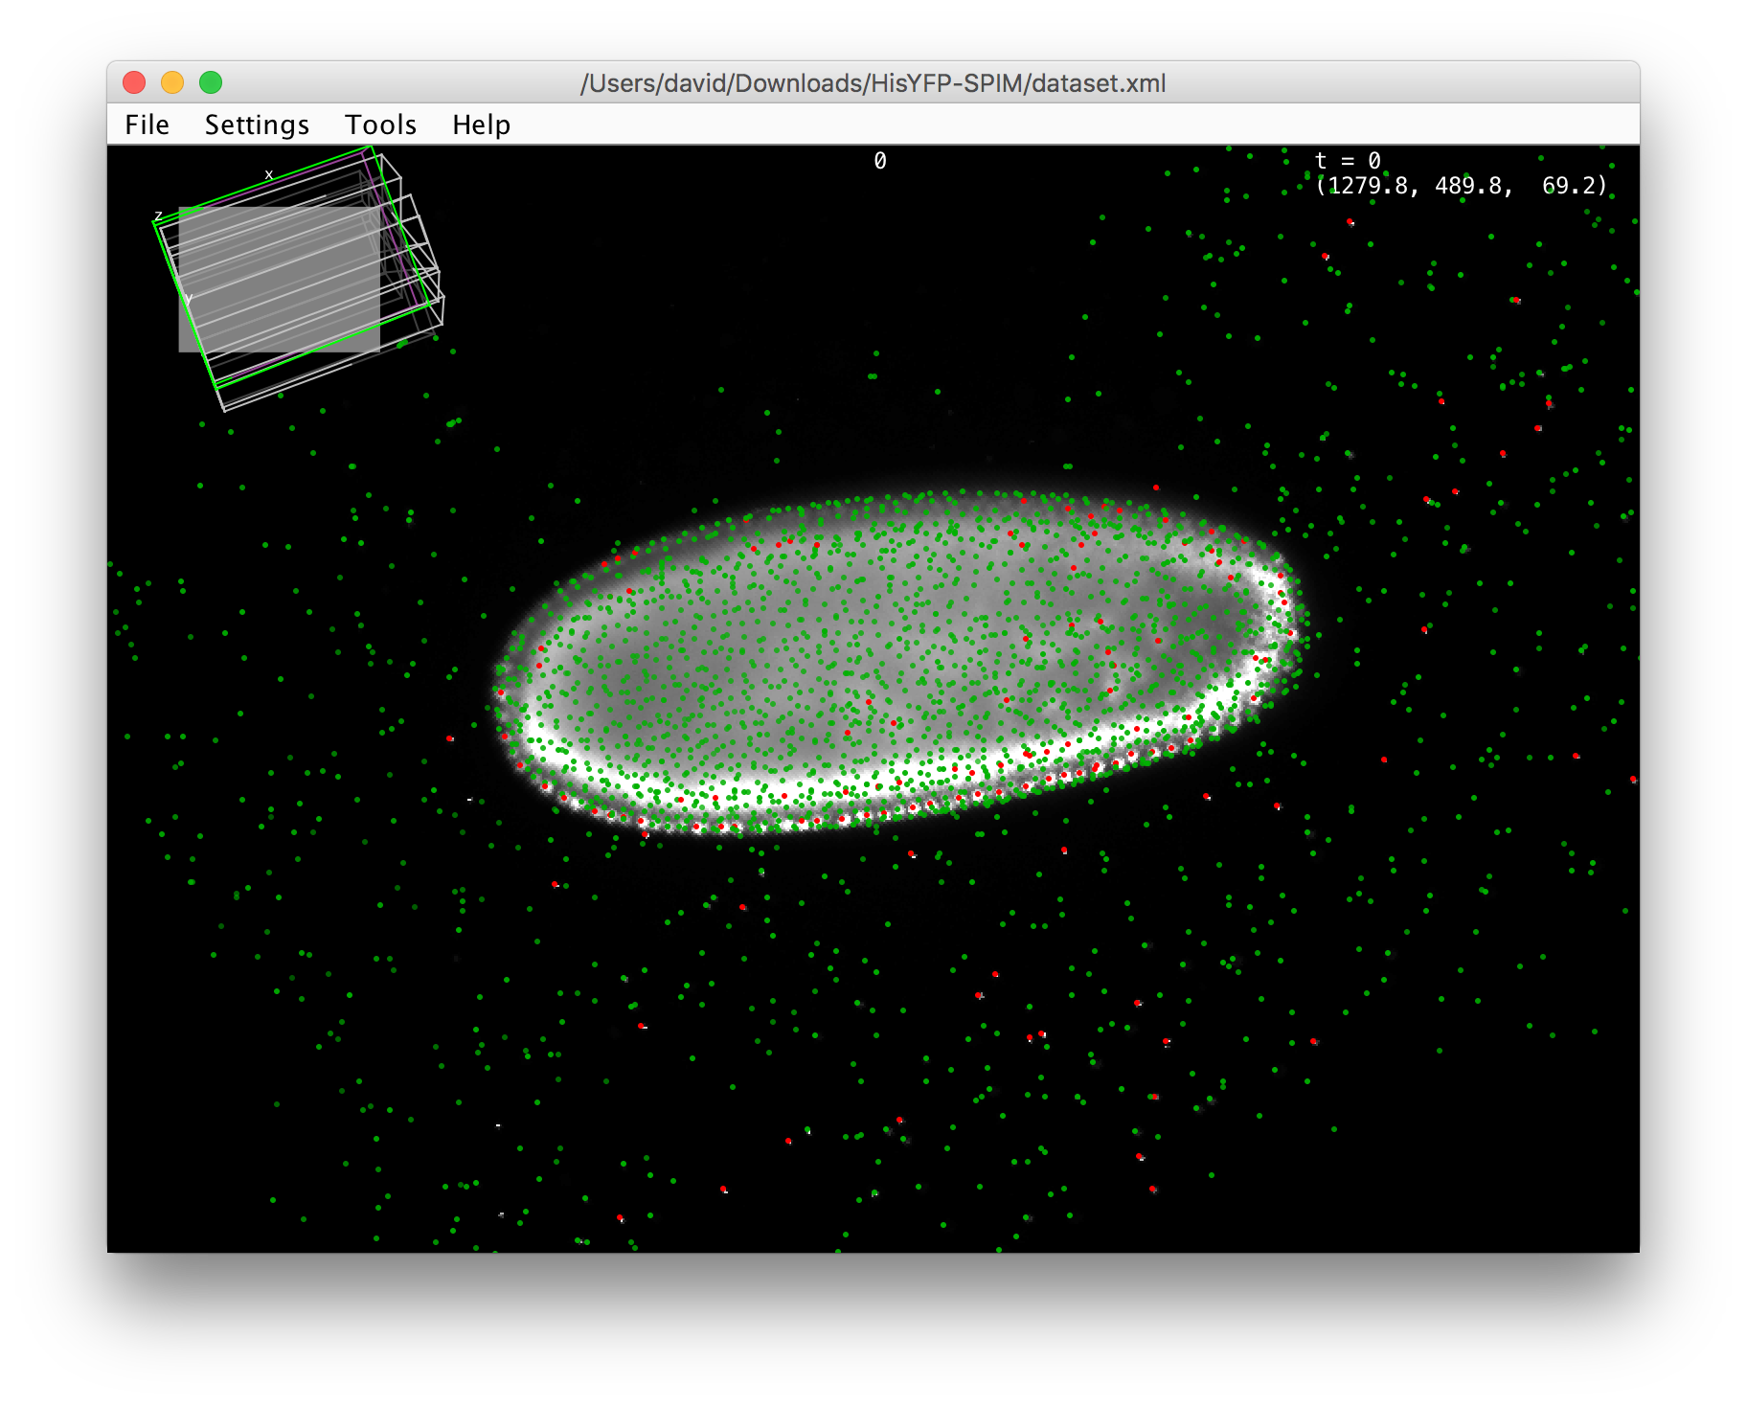Click the timepoint label t = 0

[x=1348, y=161]
